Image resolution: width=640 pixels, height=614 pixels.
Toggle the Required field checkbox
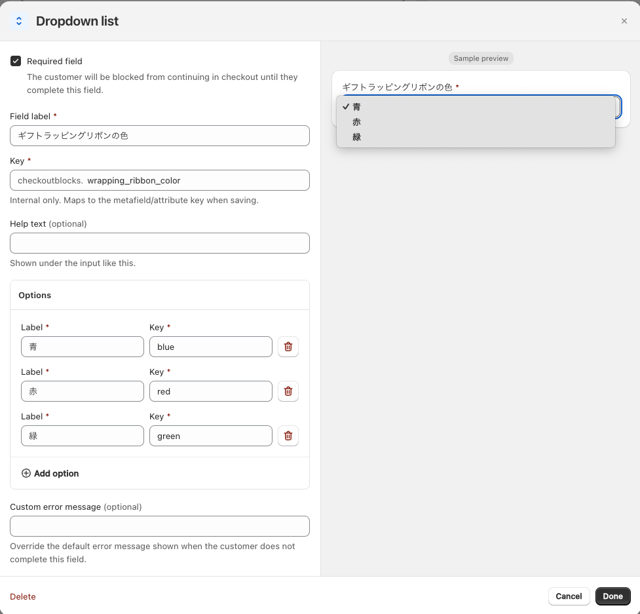pos(16,61)
